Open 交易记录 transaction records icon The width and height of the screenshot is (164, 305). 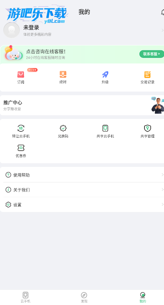pos(147,74)
